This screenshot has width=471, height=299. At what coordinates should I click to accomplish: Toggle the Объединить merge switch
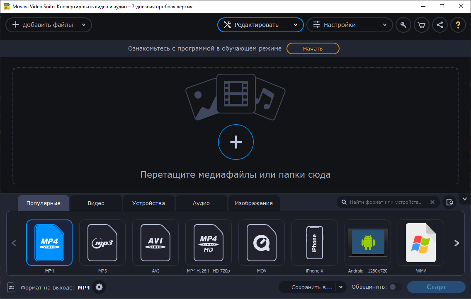click(395, 287)
